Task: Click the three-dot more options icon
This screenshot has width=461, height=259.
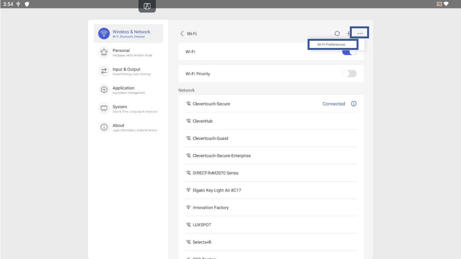Action: point(360,33)
